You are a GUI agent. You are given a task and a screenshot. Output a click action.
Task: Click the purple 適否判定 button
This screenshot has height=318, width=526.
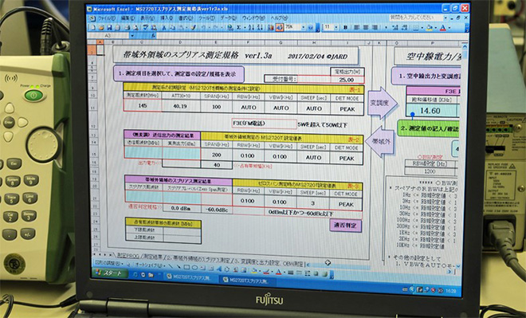346,225
